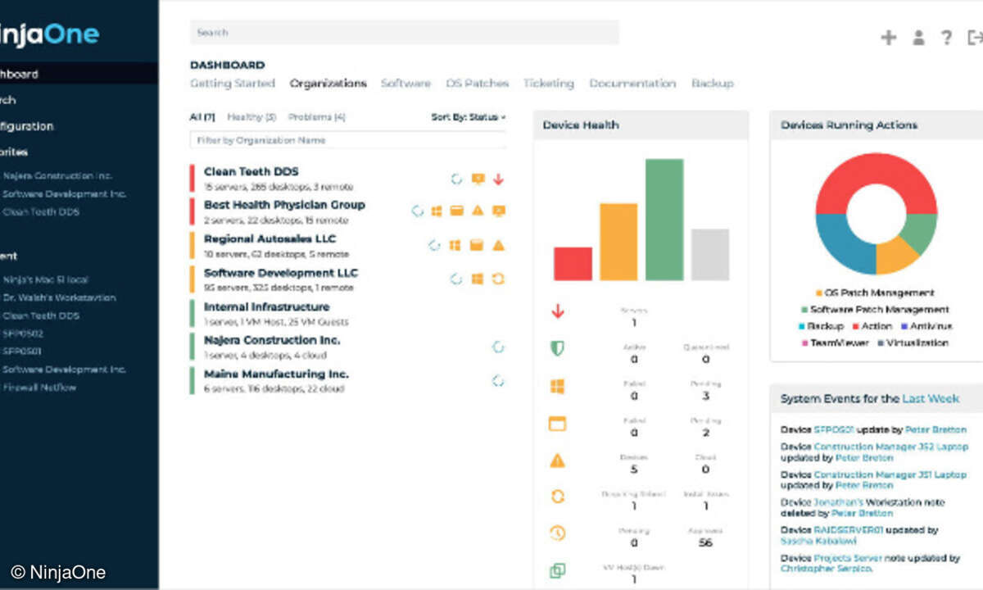Click the warning triangle for Best Health Physician Group
983x590 pixels.
478,211
